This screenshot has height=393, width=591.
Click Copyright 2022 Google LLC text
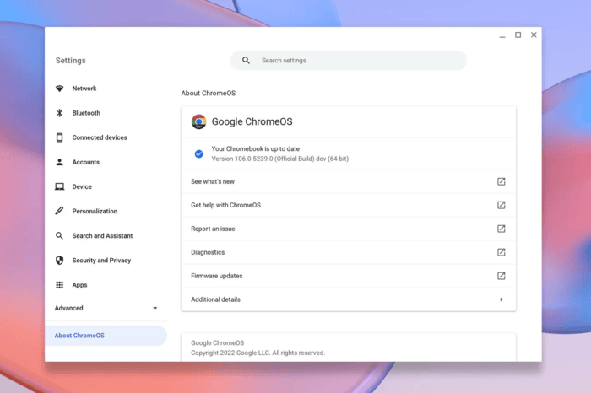click(x=258, y=353)
